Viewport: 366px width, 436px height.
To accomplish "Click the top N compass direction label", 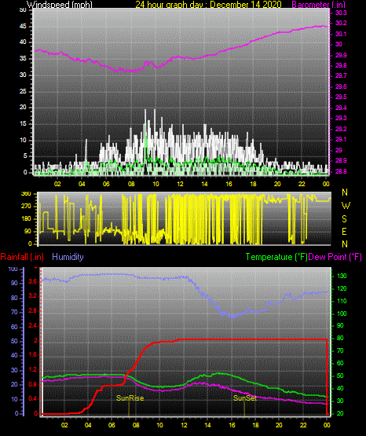I will click(x=345, y=192).
